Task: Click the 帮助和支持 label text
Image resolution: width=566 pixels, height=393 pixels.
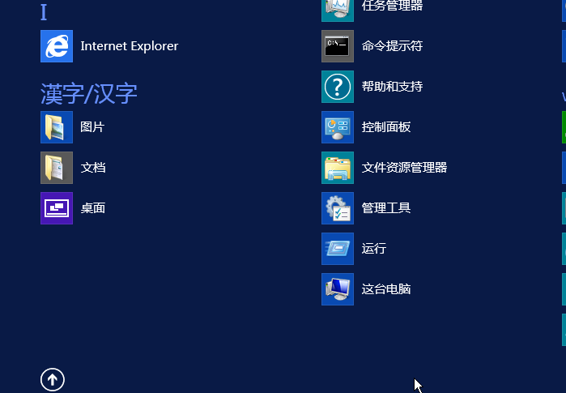Action: click(392, 87)
